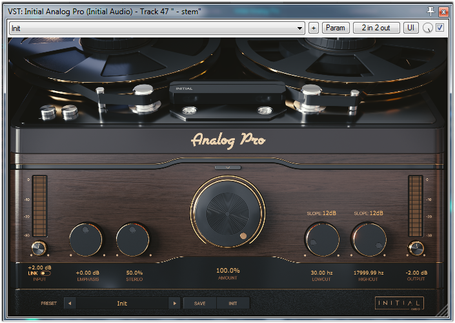Click the Emphasis knob
The image size is (455, 323).
click(86, 240)
